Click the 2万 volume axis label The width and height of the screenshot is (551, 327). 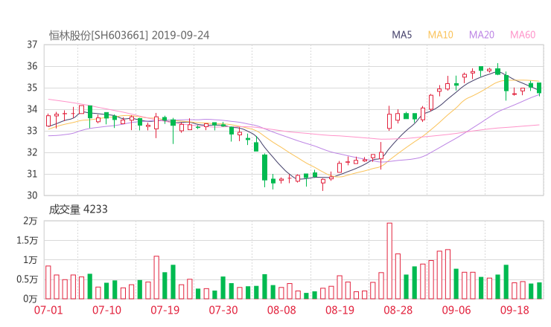[x=31, y=221]
